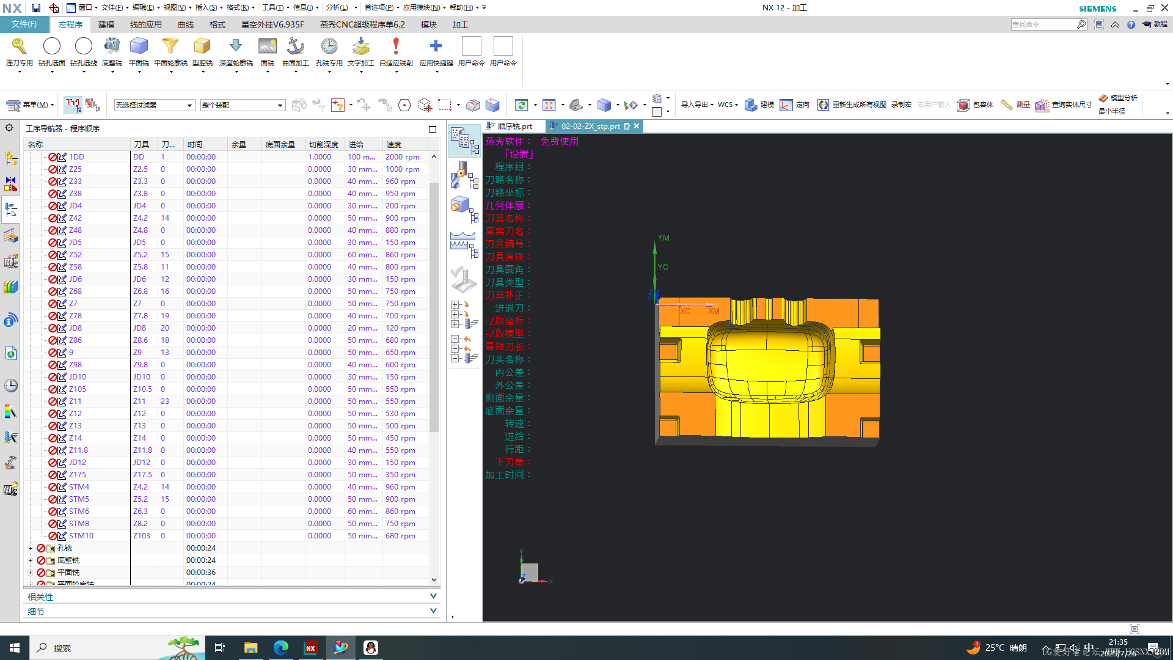The height and width of the screenshot is (660, 1173).
Task: Toggle the rectangle selection mode icon
Action: 445,105
